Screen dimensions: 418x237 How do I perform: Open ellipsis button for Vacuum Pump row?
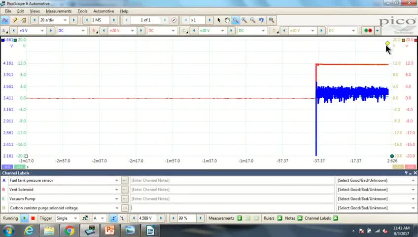click(125, 199)
